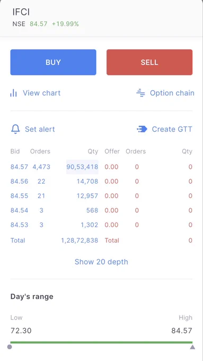Click the option chain lines icon
The width and height of the screenshot is (203, 361).
pyautogui.click(x=140, y=93)
